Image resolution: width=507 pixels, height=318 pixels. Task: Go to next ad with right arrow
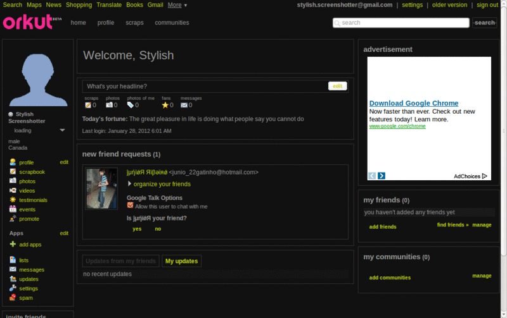pos(382,176)
